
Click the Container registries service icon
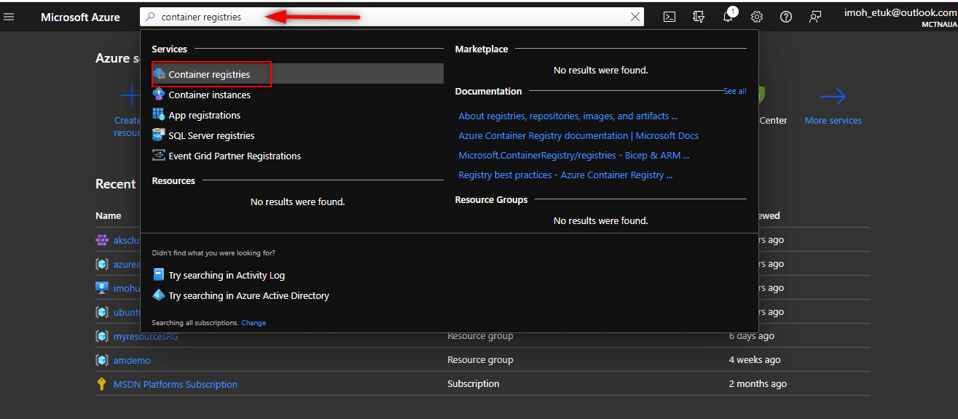159,74
